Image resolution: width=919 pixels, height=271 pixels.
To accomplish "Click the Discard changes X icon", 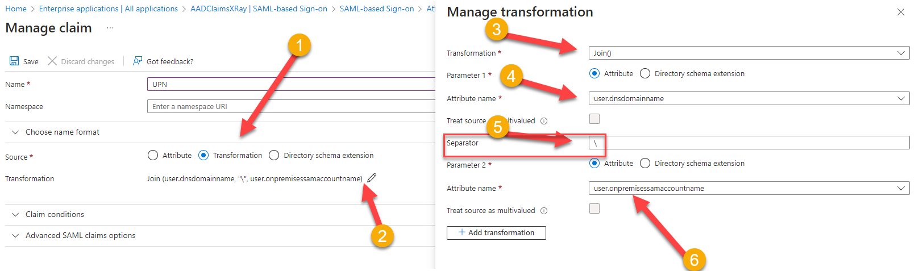I will pos(52,61).
